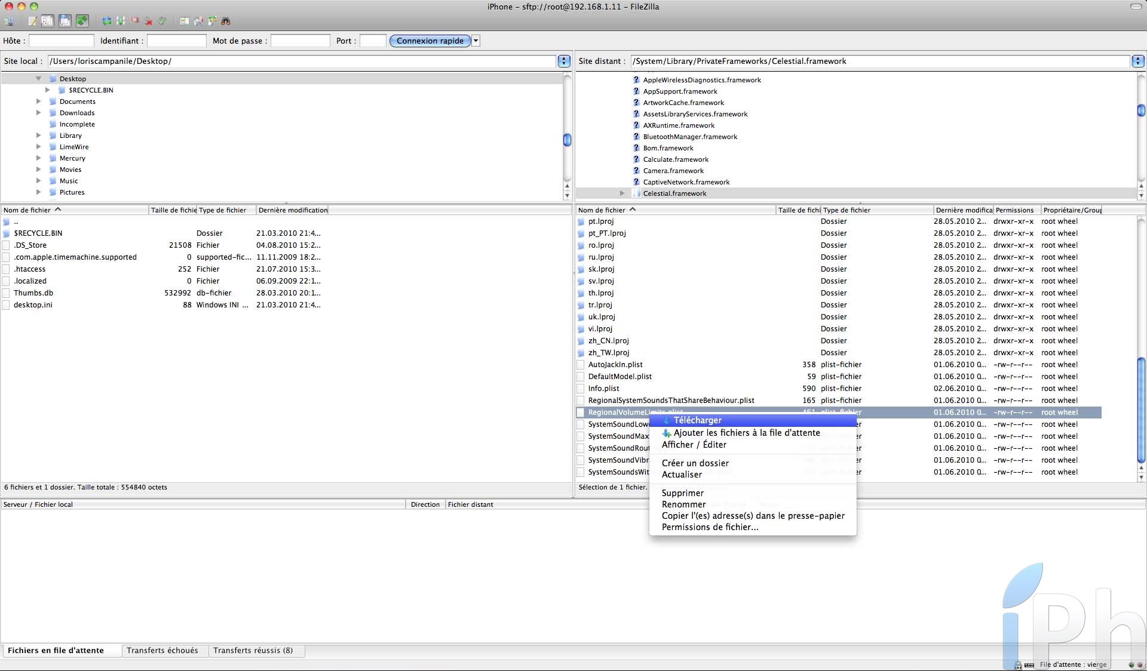The height and width of the screenshot is (671, 1147).
Task: Toggle the message log display
Action: [32, 21]
